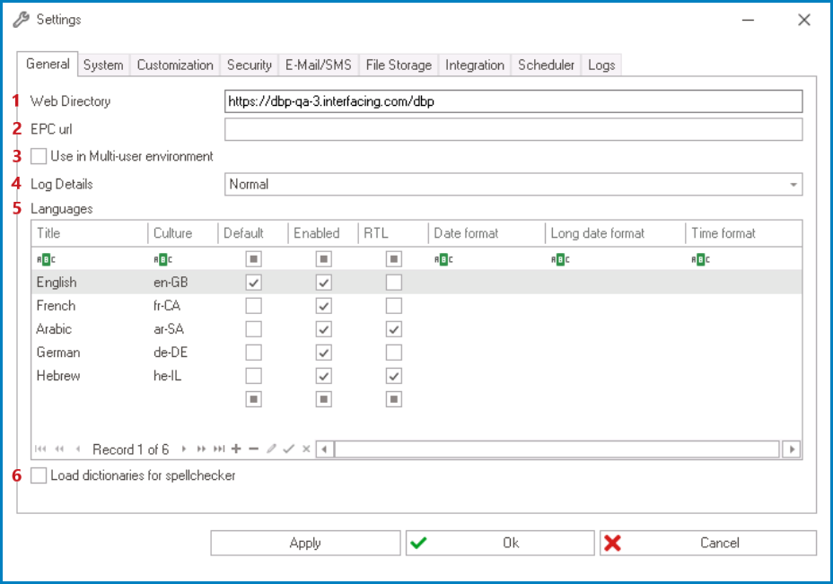Set French as the Default language
833x584 pixels.
[253, 305]
